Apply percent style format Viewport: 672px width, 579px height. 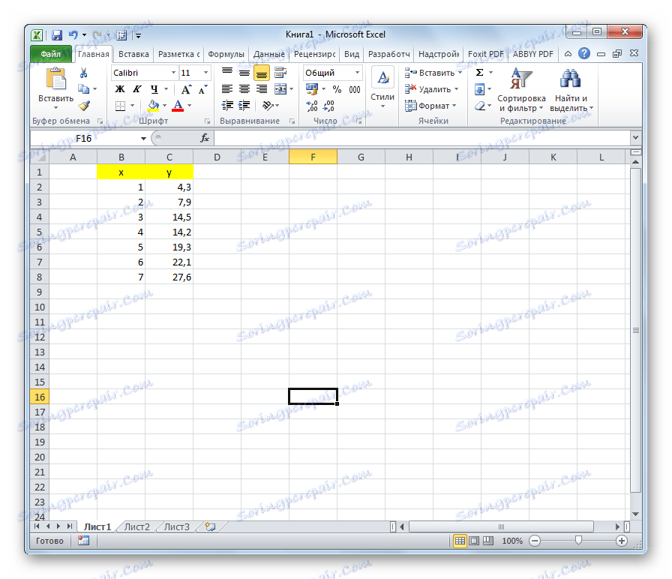(x=337, y=89)
